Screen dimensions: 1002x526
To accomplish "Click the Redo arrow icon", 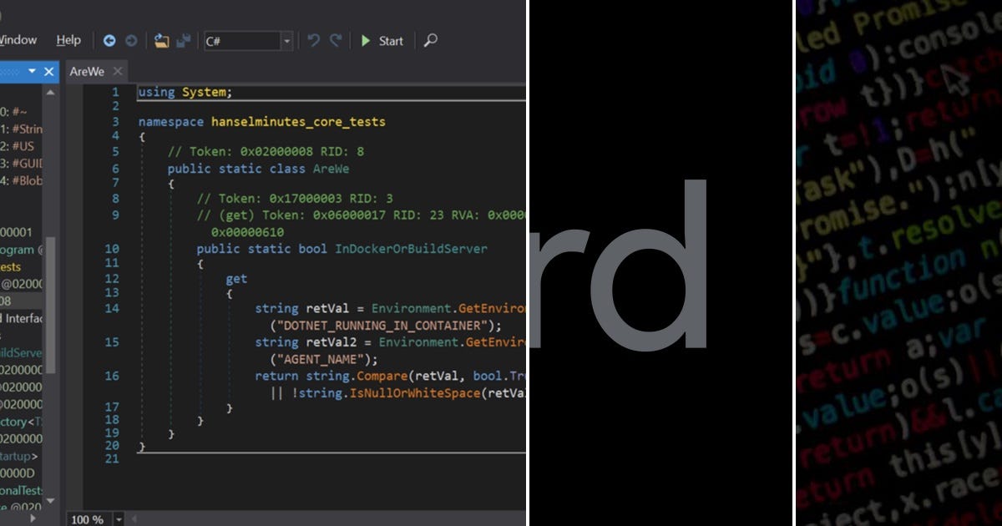I will (x=333, y=39).
